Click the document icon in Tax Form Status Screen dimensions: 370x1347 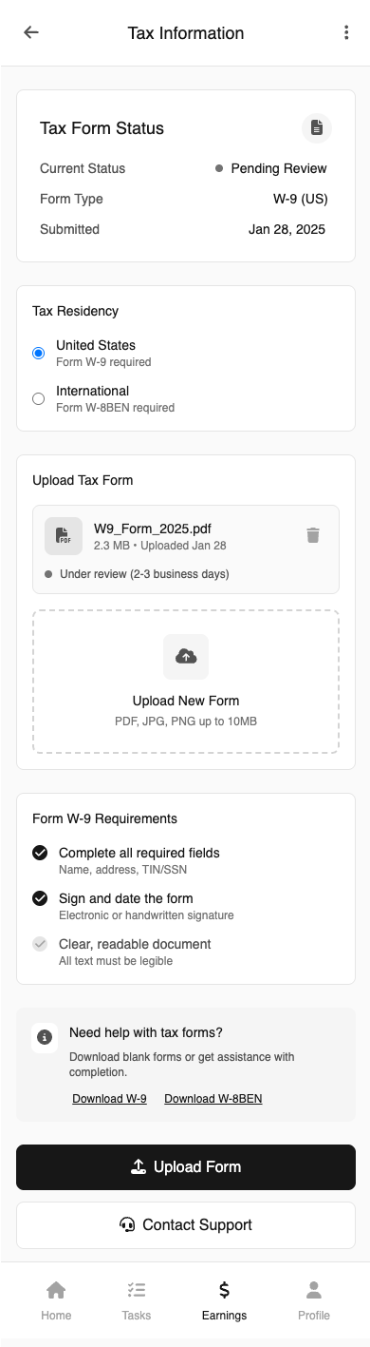point(317,127)
